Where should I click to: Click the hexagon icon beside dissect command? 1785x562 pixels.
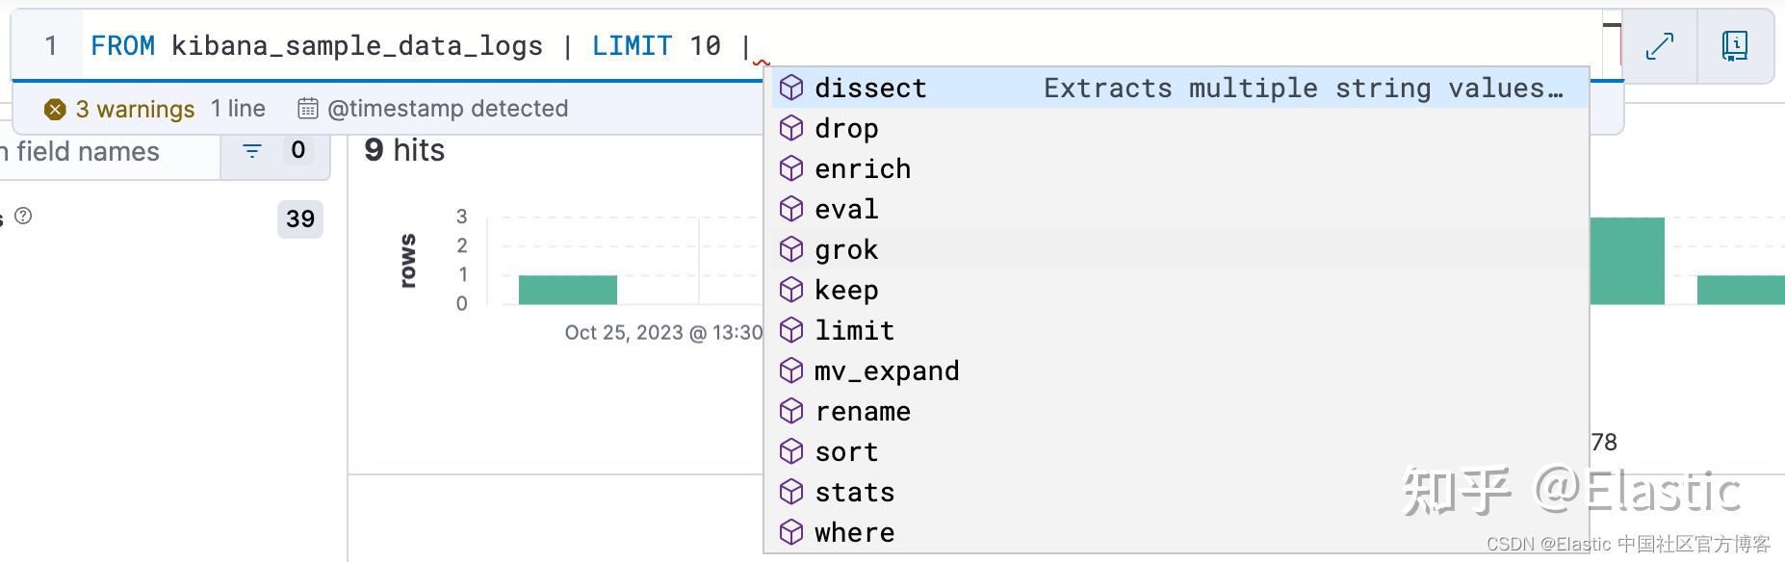[x=792, y=87]
